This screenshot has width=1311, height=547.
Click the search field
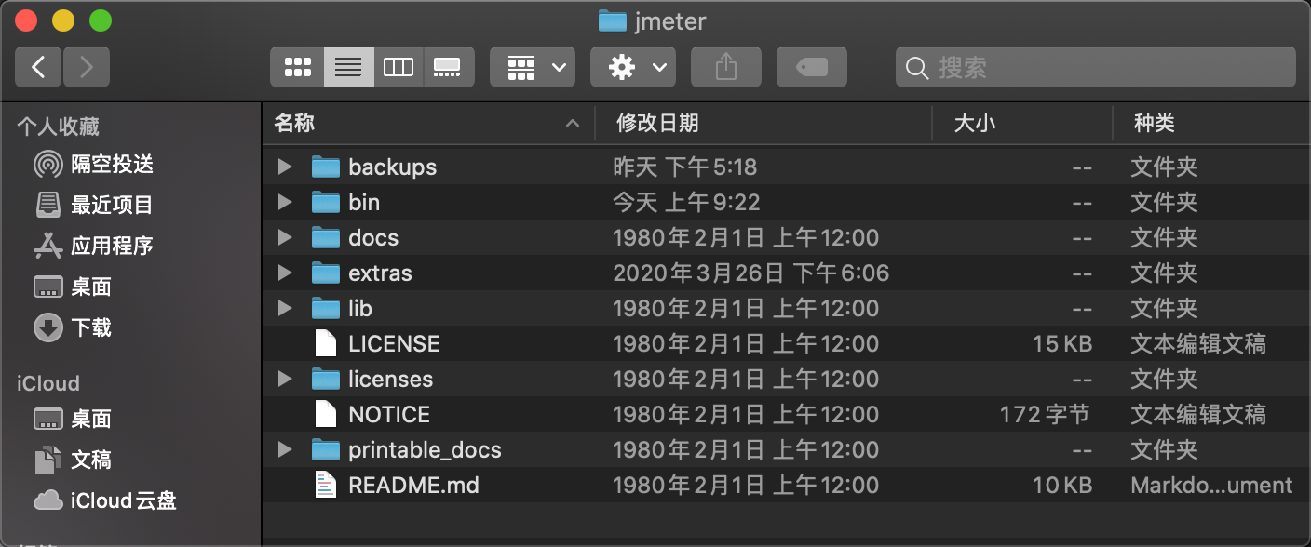1096,67
